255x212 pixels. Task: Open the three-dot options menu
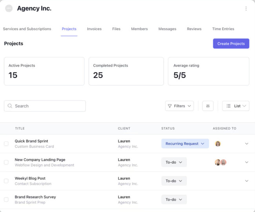[246, 9]
